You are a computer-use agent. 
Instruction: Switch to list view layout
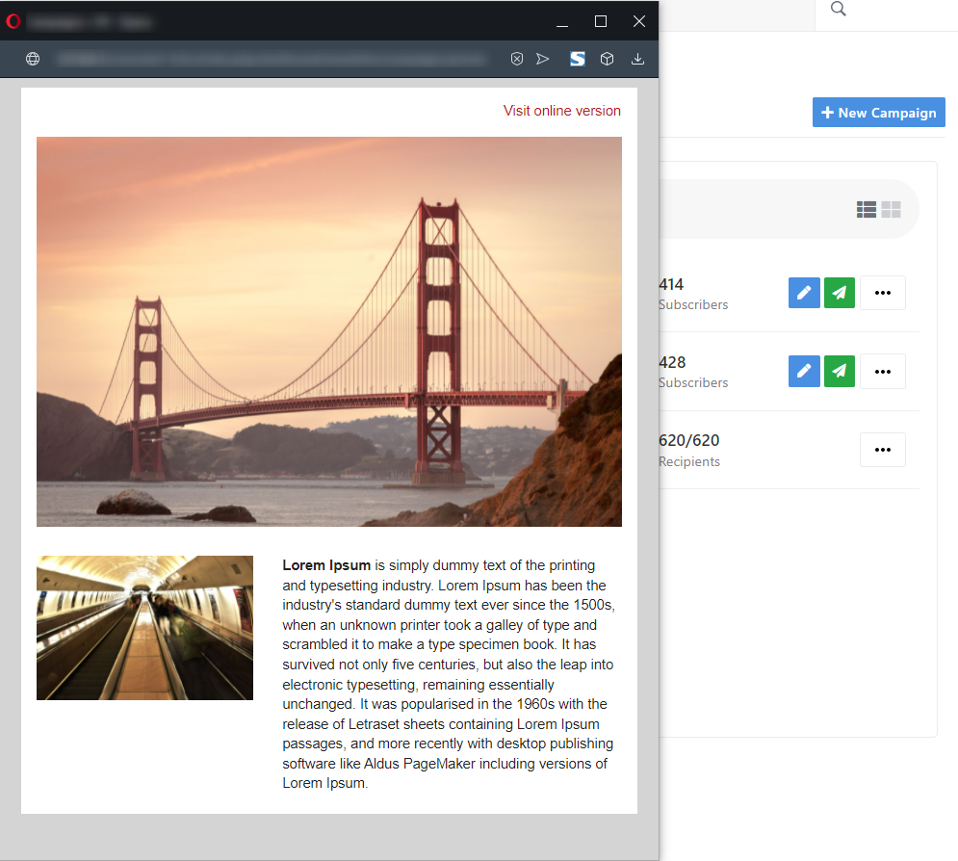867,209
